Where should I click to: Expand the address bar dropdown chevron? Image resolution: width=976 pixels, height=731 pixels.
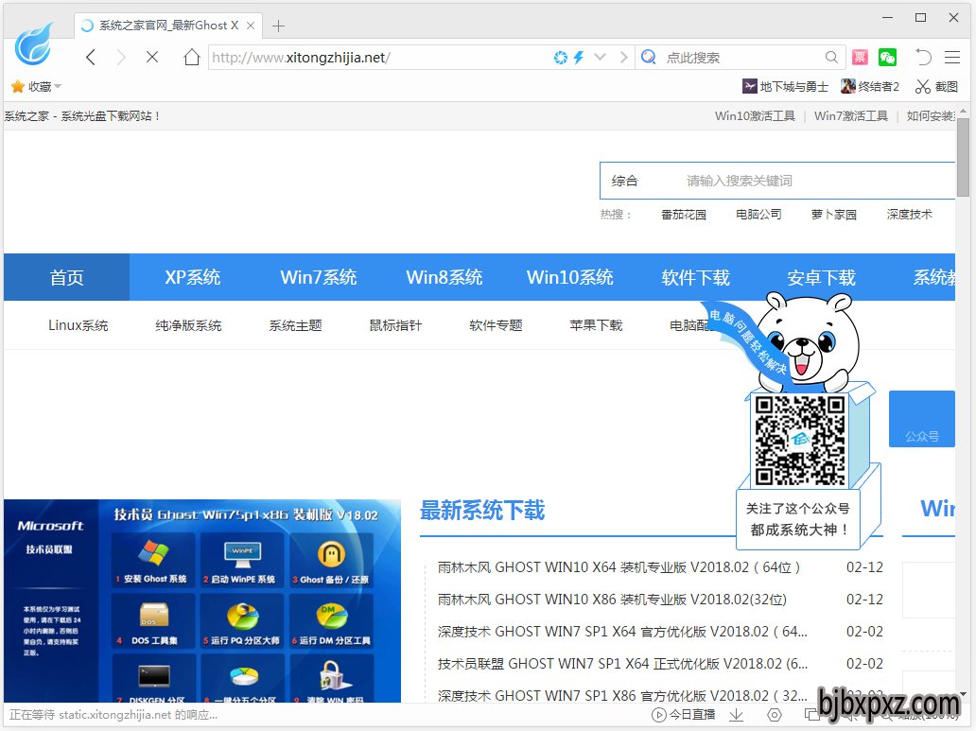coord(600,58)
